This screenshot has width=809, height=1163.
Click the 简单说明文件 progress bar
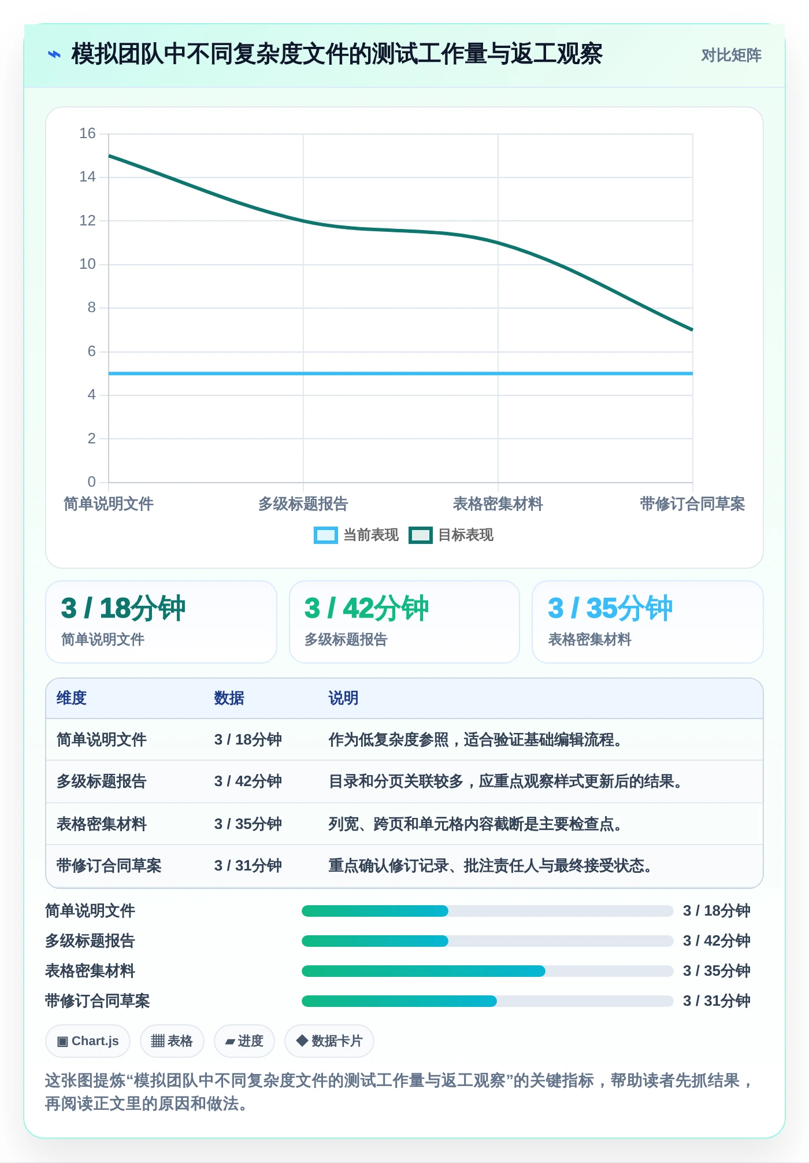(487, 911)
